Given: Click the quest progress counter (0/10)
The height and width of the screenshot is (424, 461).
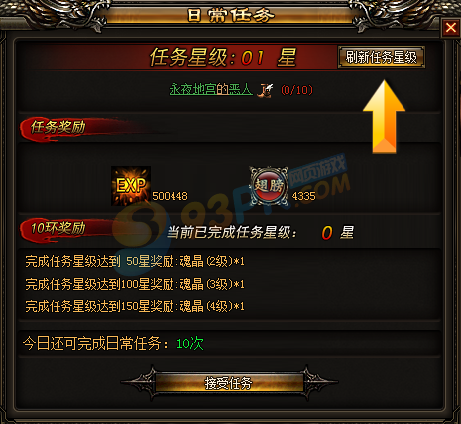Looking at the screenshot, I should coord(296,90).
